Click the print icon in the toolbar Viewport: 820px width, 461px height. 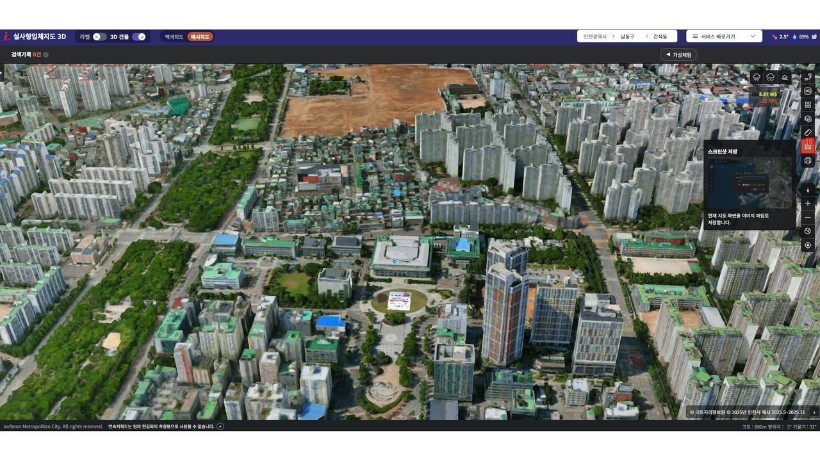coord(807,161)
